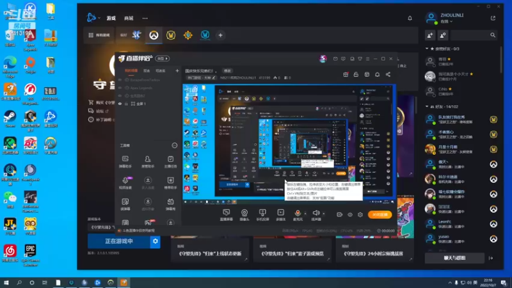Click the record icon in the bottom bar
Image resolution: width=512 pixels, height=288 pixels.
[x=339, y=214]
